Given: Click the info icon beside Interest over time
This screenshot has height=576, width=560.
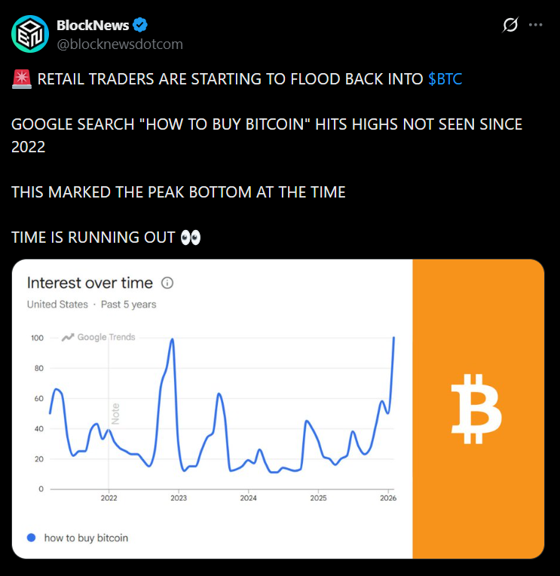Looking at the screenshot, I should [x=168, y=283].
